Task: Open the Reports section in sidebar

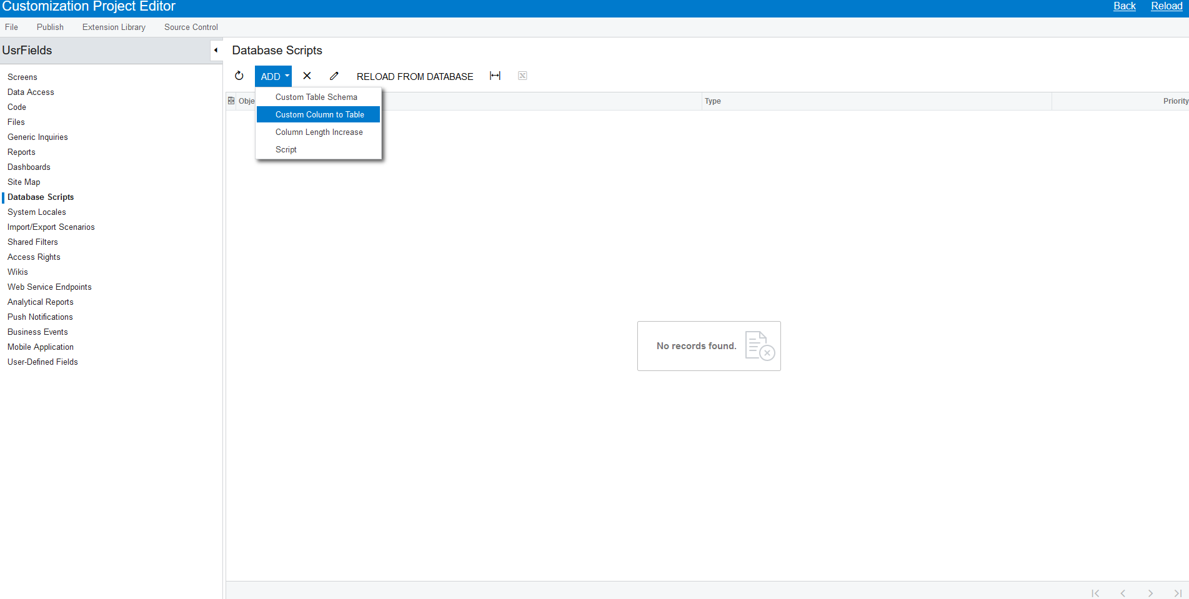Action: click(21, 152)
